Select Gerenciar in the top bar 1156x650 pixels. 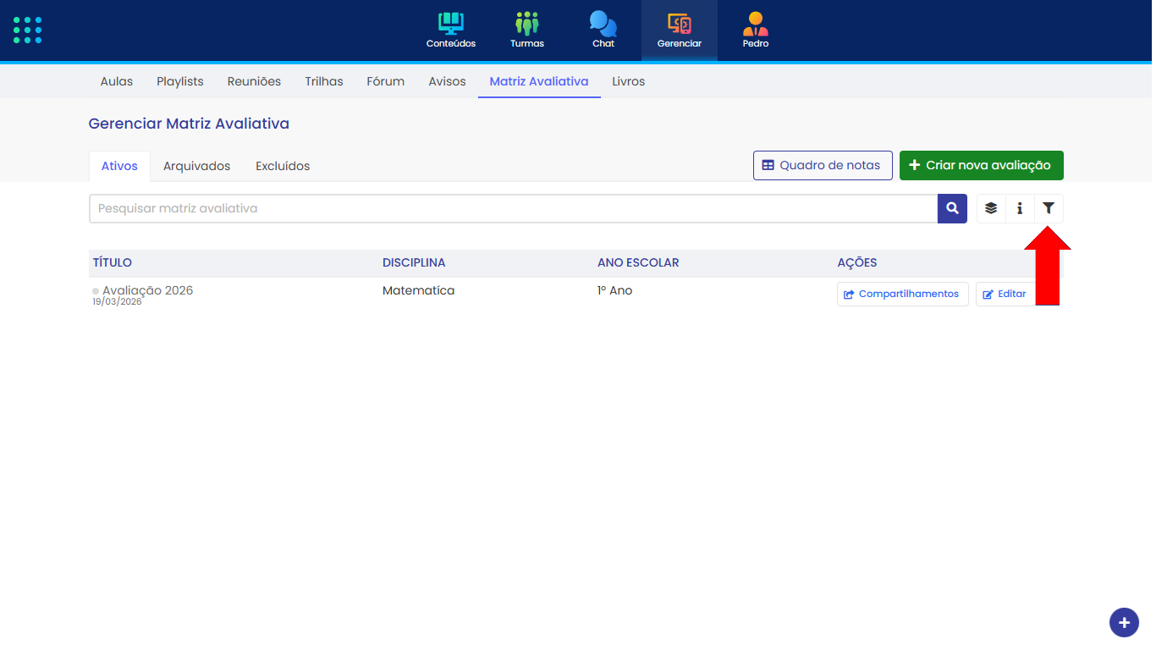tap(680, 30)
